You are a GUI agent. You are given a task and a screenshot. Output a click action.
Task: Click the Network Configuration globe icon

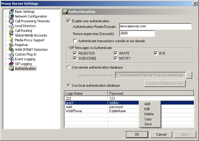coord(11,16)
